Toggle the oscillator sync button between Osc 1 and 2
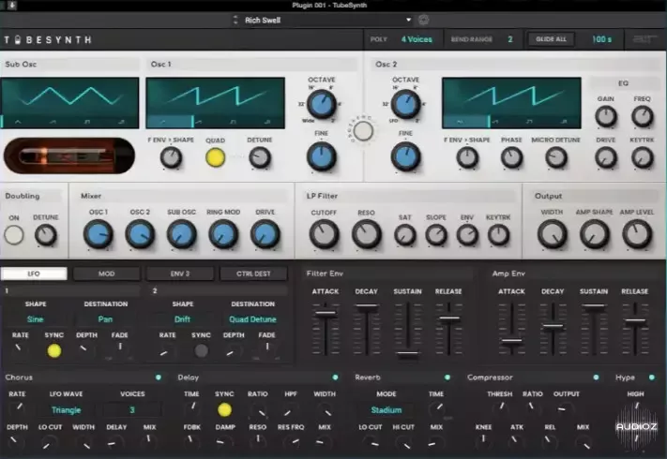667x459 pixels. (363, 131)
